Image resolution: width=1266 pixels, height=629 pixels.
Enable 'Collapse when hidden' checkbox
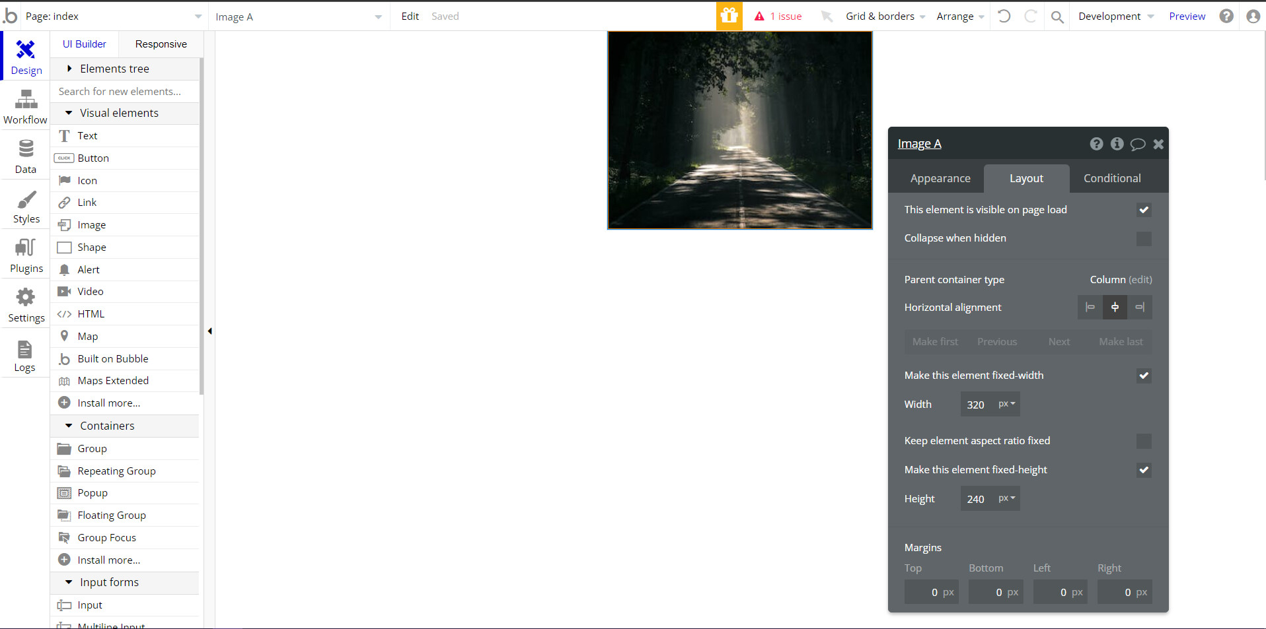pyautogui.click(x=1144, y=238)
